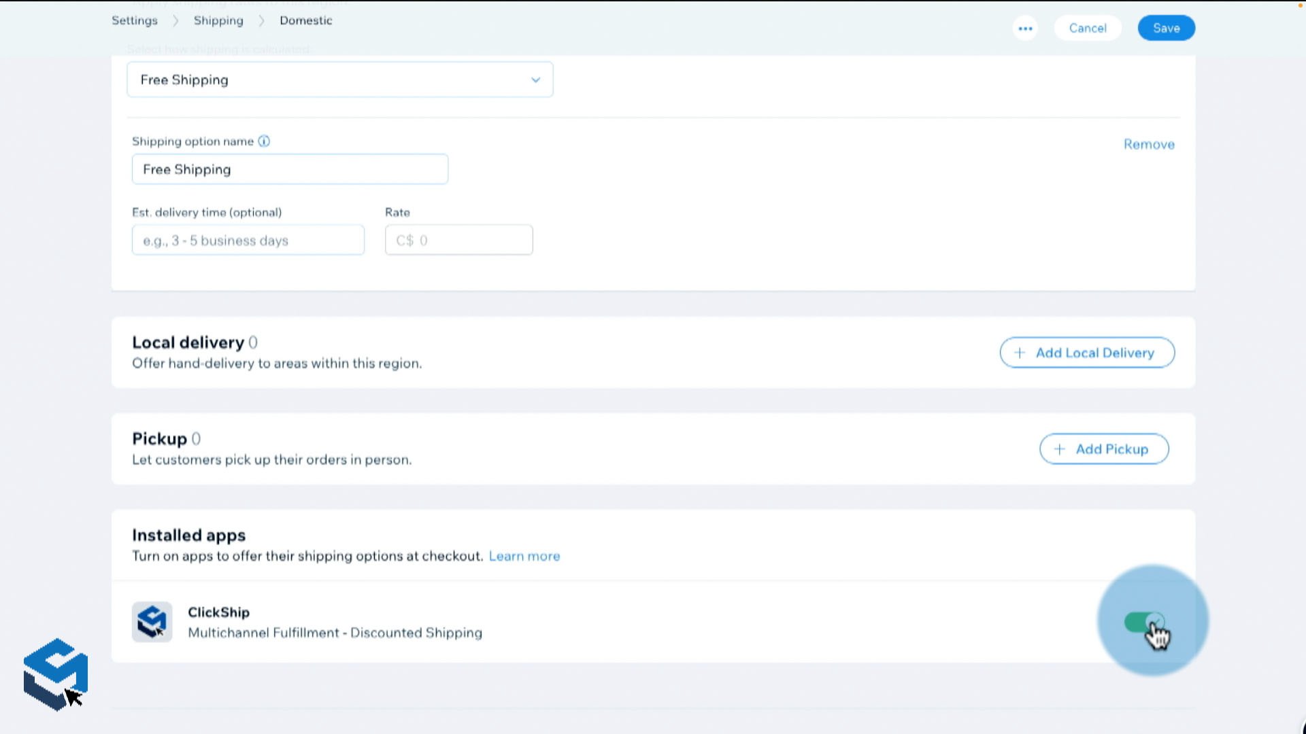
Task: Click the Est. delivery time input field
Action: (248, 240)
